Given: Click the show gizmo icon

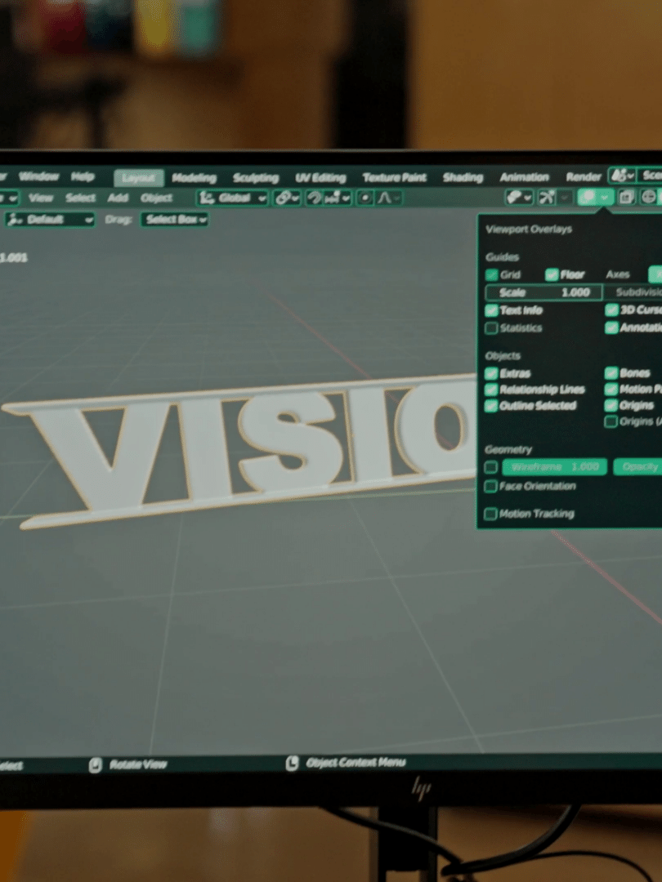Looking at the screenshot, I should point(548,197).
